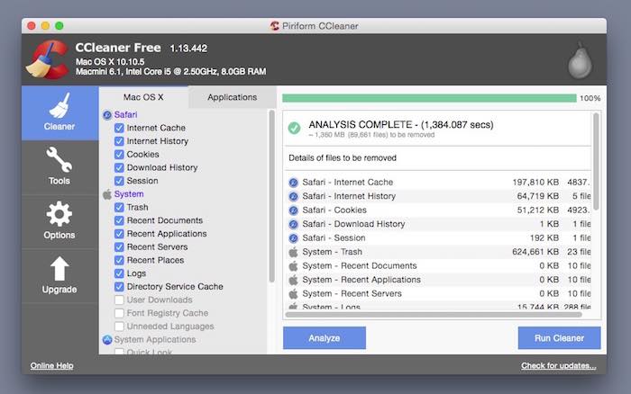The width and height of the screenshot is (631, 394).
Task: Click 'Details of files to be removed' header
Action: (343, 158)
